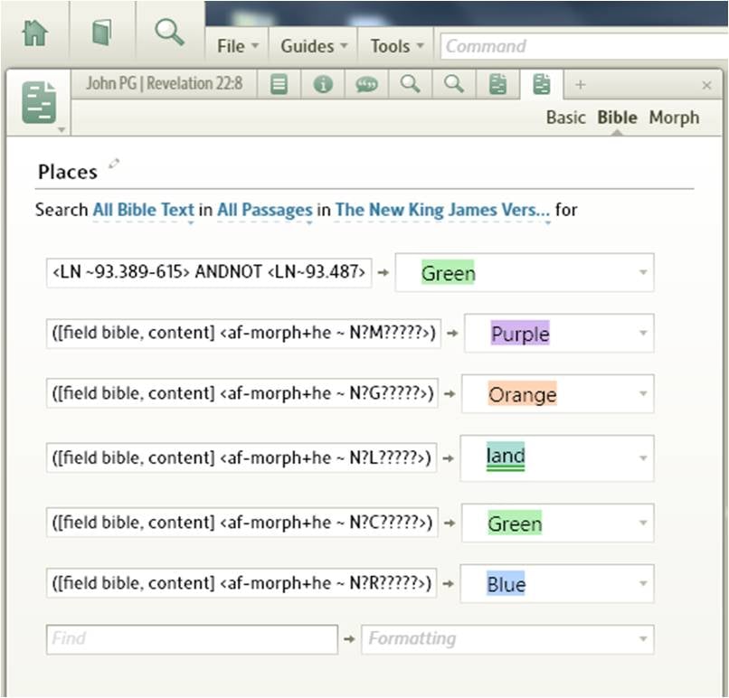Open All Bible Text field selector

tap(143, 210)
